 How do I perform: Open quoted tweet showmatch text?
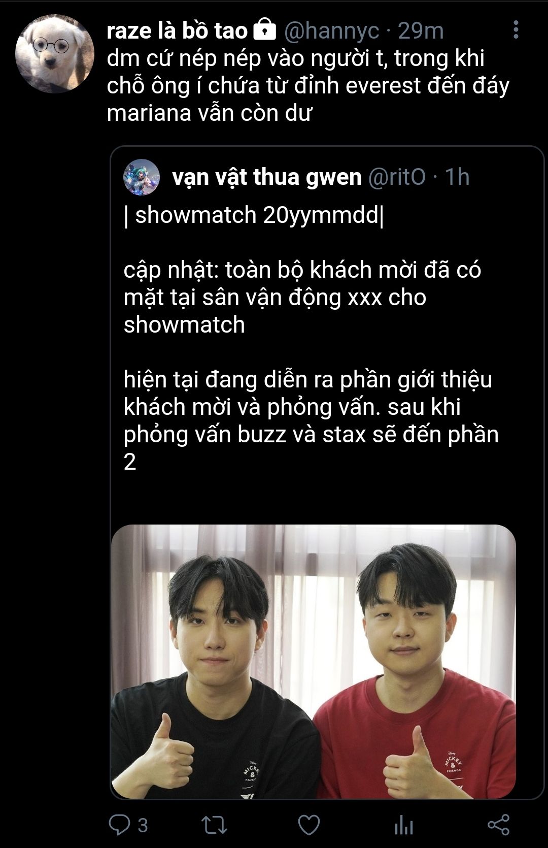(254, 215)
